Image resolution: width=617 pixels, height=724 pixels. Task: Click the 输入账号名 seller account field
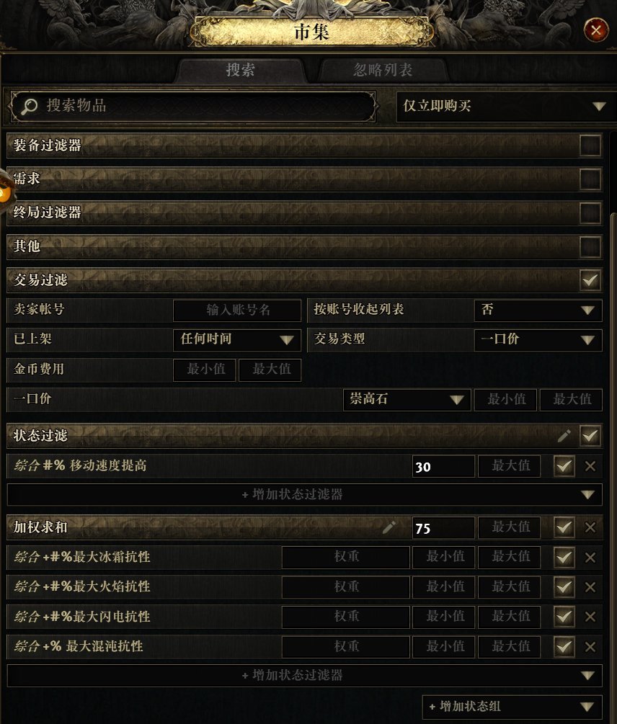click(x=237, y=310)
